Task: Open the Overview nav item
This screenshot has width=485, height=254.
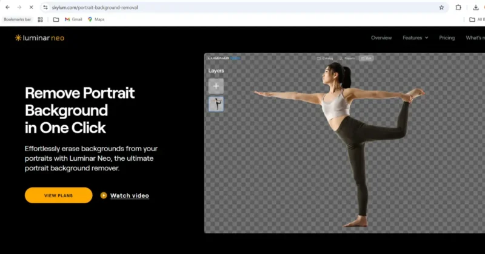Action: click(381, 37)
